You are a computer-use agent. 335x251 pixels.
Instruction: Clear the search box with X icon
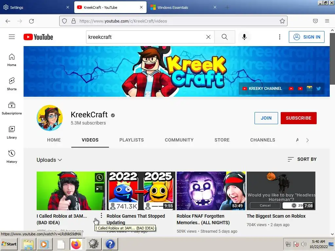pyautogui.click(x=208, y=37)
